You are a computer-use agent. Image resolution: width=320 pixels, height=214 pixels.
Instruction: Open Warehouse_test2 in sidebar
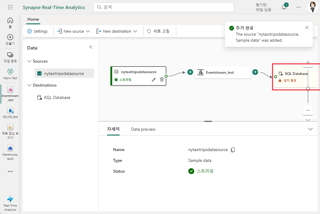[x=10, y=152]
